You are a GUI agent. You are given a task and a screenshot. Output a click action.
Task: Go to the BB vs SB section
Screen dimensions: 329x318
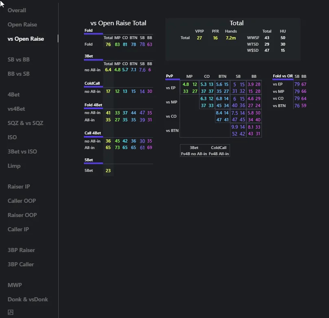(x=18, y=74)
